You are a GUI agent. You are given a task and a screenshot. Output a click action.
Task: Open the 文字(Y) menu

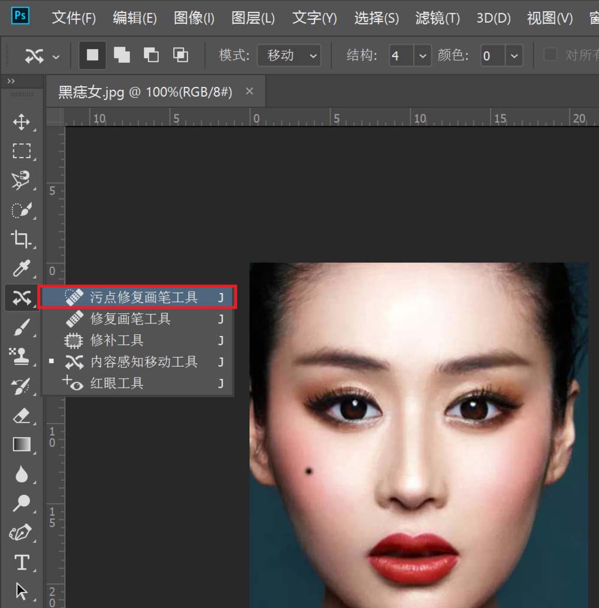coord(314,18)
